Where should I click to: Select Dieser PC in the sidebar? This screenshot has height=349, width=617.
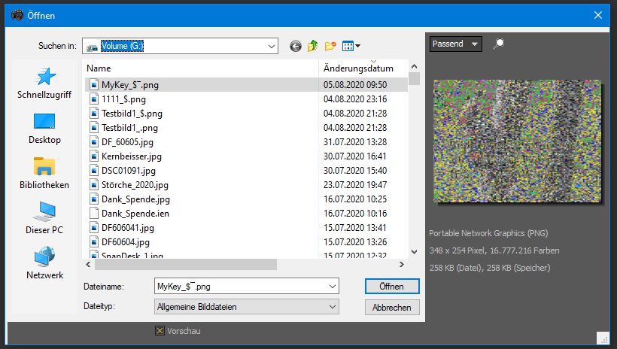pos(44,218)
